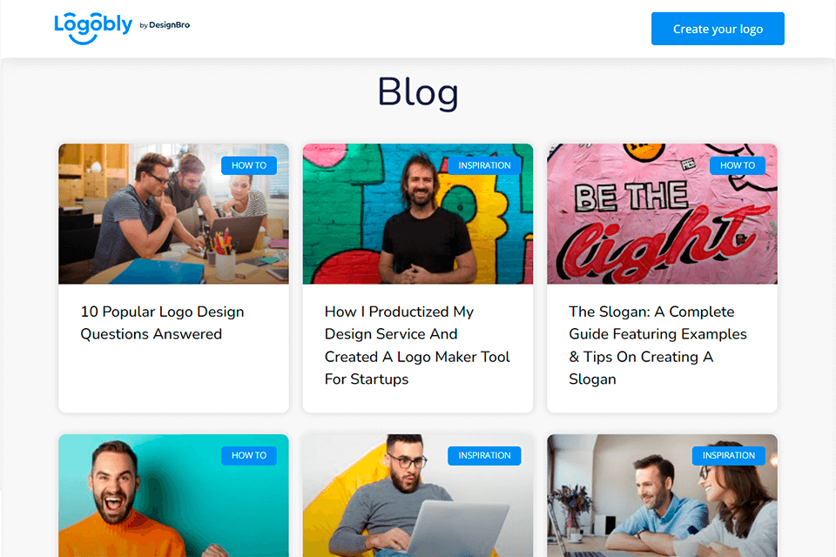Open the man with glasses on yellow beanbag thumbnail
The height and width of the screenshot is (557, 836).
(417, 496)
